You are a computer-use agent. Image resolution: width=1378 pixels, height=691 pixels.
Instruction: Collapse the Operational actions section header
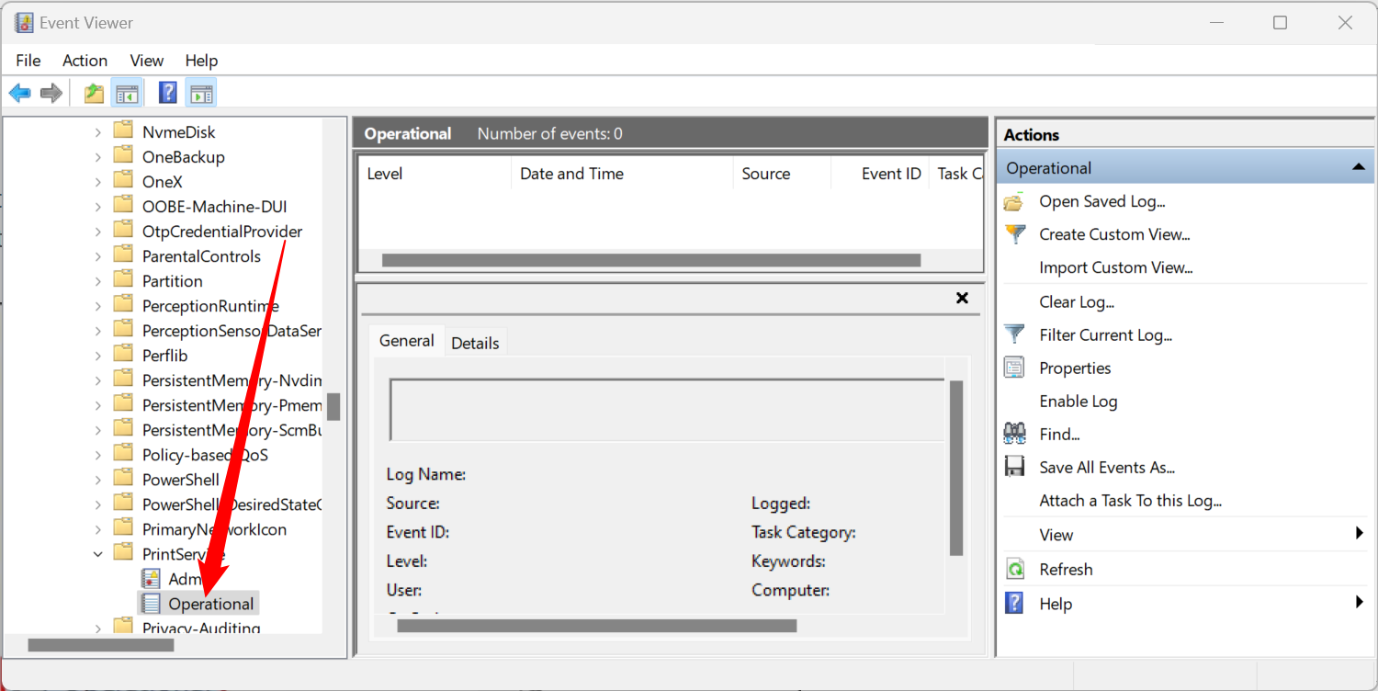[1357, 167]
